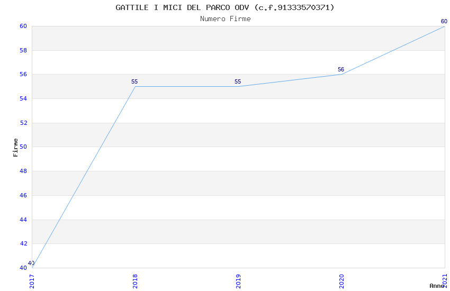
Task: Click the data label 55 above 2019
Action: tap(238, 81)
